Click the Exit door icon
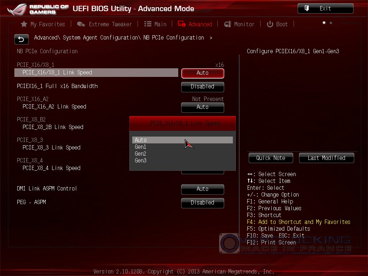 [307, 9]
